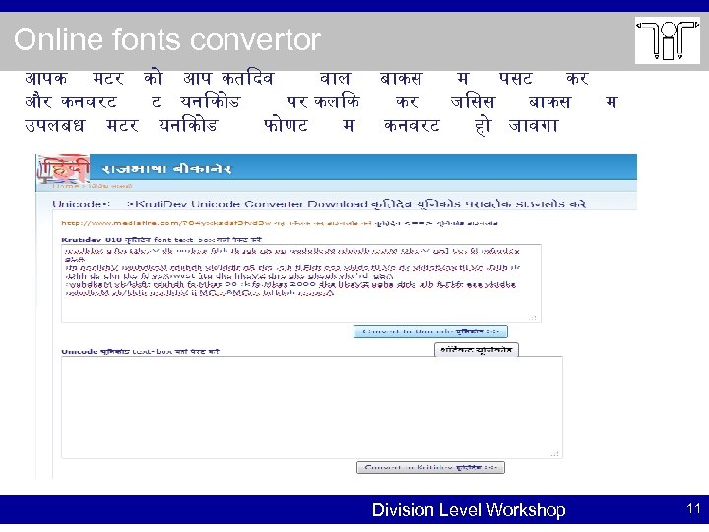Click the 'Unicode' text-box label
The width and height of the screenshot is (709, 532).
tap(140, 351)
